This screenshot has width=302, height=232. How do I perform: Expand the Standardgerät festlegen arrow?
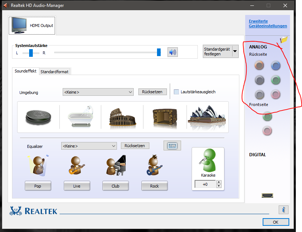[x=235, y=51]
